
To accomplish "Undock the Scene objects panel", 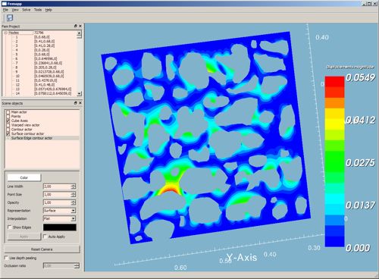I will click(75, 103).
